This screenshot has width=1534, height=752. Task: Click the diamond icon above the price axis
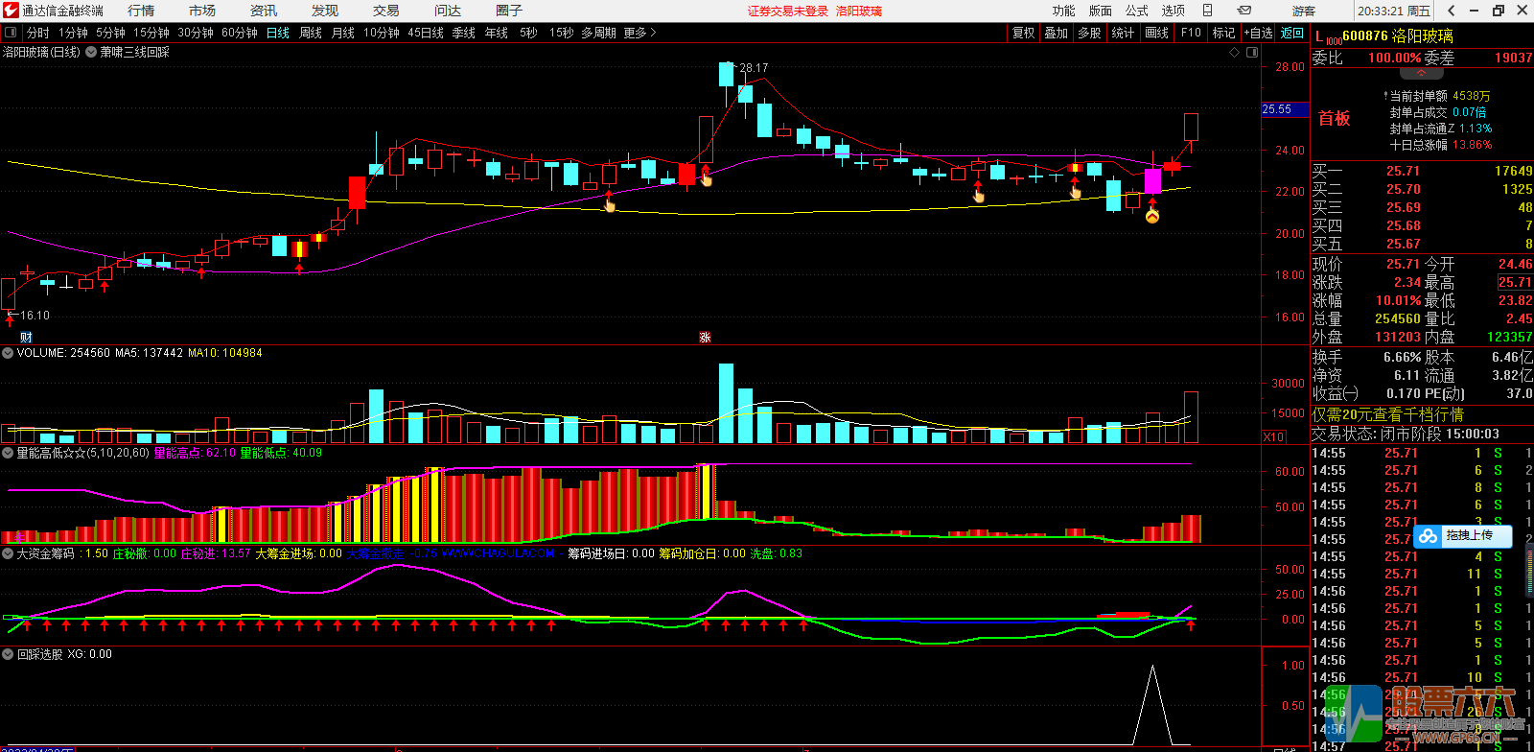pos(1234,53)
